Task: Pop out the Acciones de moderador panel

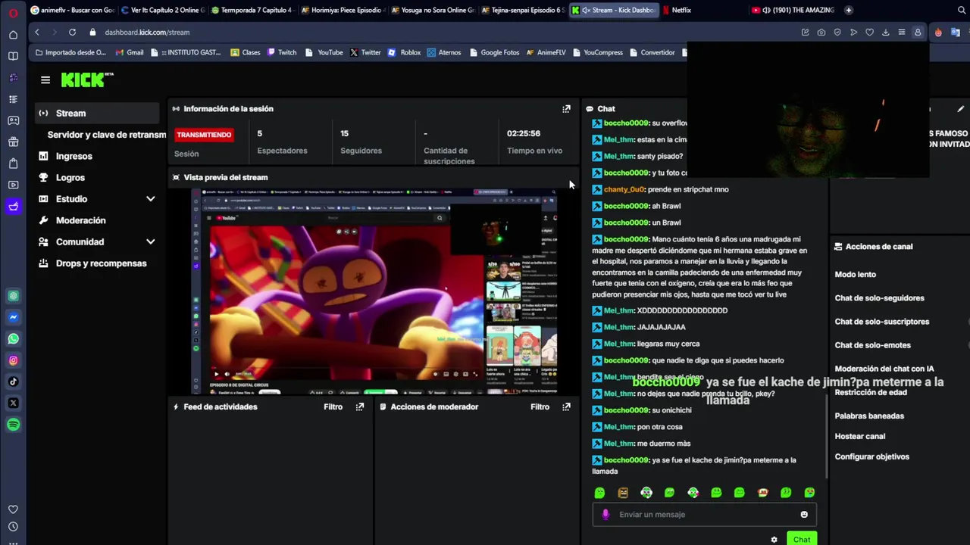Action: (x=566, y=407)
